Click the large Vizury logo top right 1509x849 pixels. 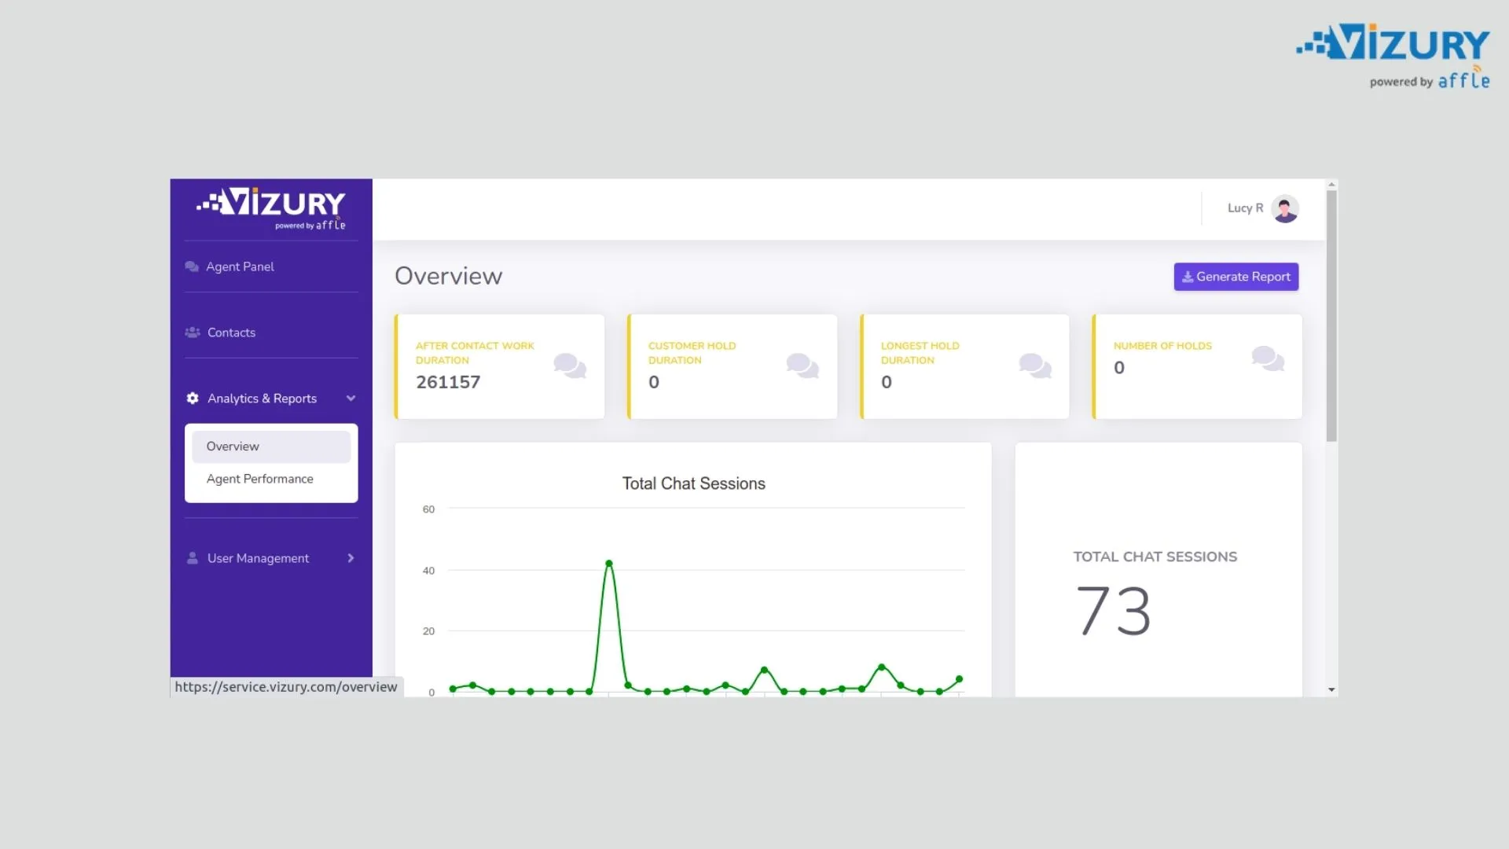coord(1393,56)
